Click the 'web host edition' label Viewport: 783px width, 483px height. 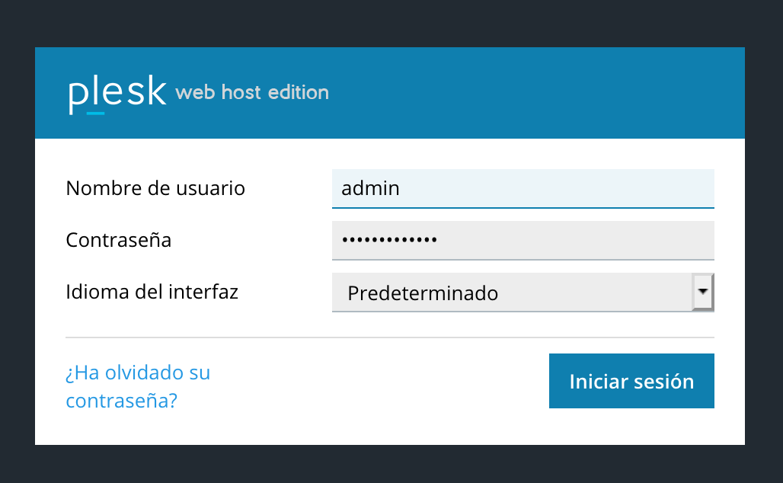click(x=252, y=92)
